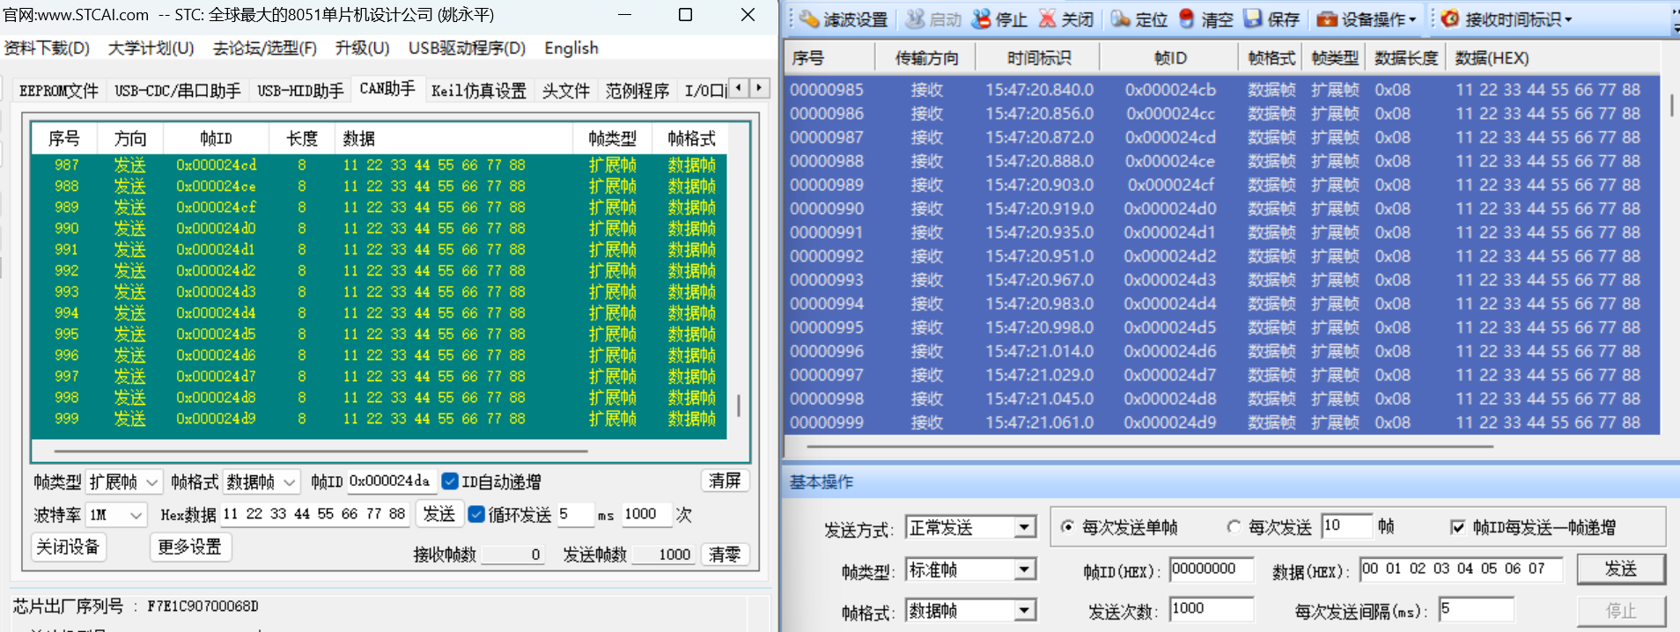
Task: Select the 每次发送单帧 radio button
Action: [x=1067, y=527]
